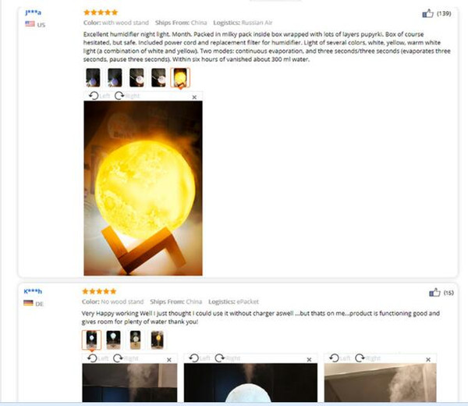
Task: Rotate right on K***h's middle enlarged photo
Action: [228, 358]
